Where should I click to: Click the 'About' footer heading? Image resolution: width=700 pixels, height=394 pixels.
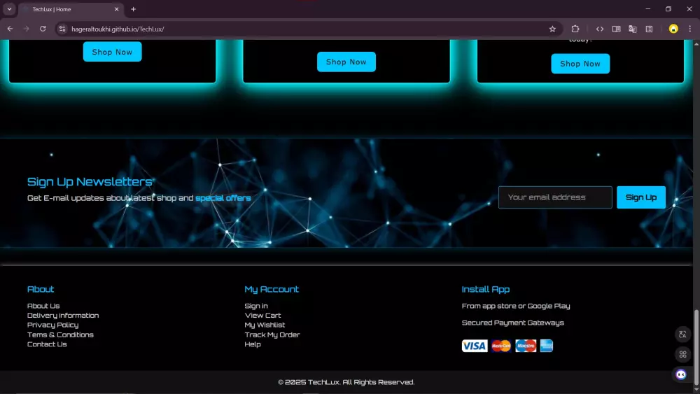41,289
